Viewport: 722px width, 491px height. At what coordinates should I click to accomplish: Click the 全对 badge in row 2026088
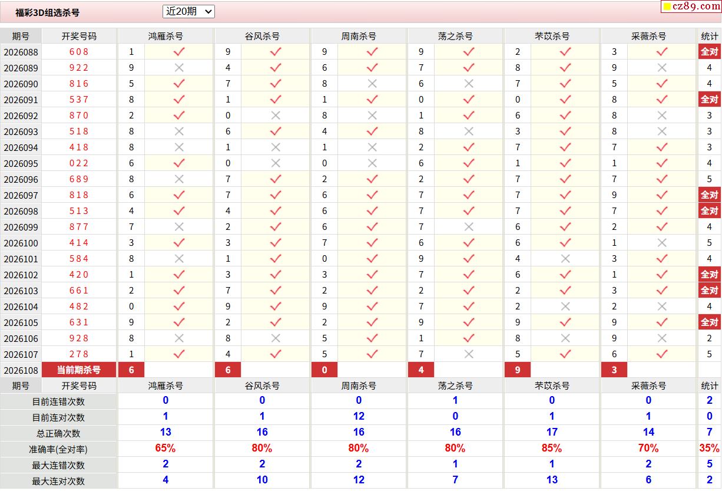[709, 52]
